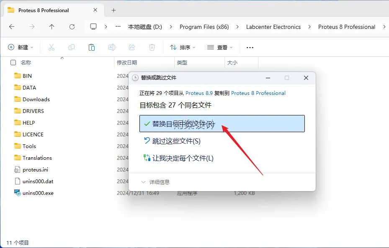This screenshot has height=248, width=389.
Task: Open the 查看 view options dropdown
Action: coord(220,47)
